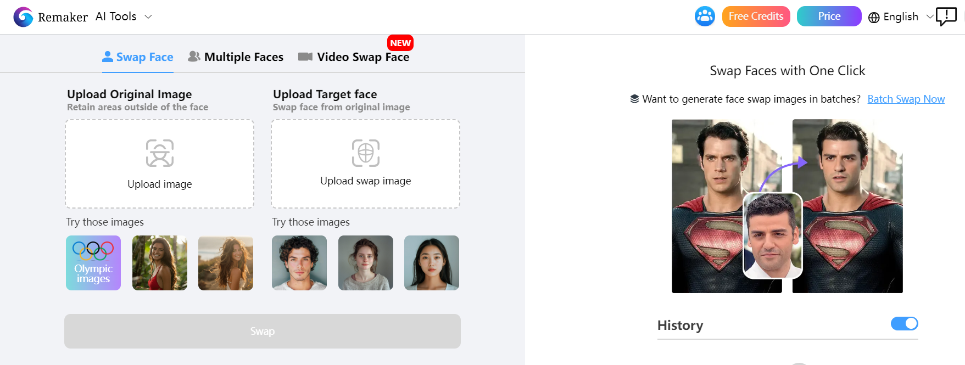Click the chevron arrow next to AI Tools
965x365 pixels.
(148, 17)
